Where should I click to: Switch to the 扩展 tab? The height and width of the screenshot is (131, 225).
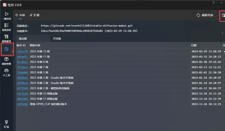tap(35, 15)
